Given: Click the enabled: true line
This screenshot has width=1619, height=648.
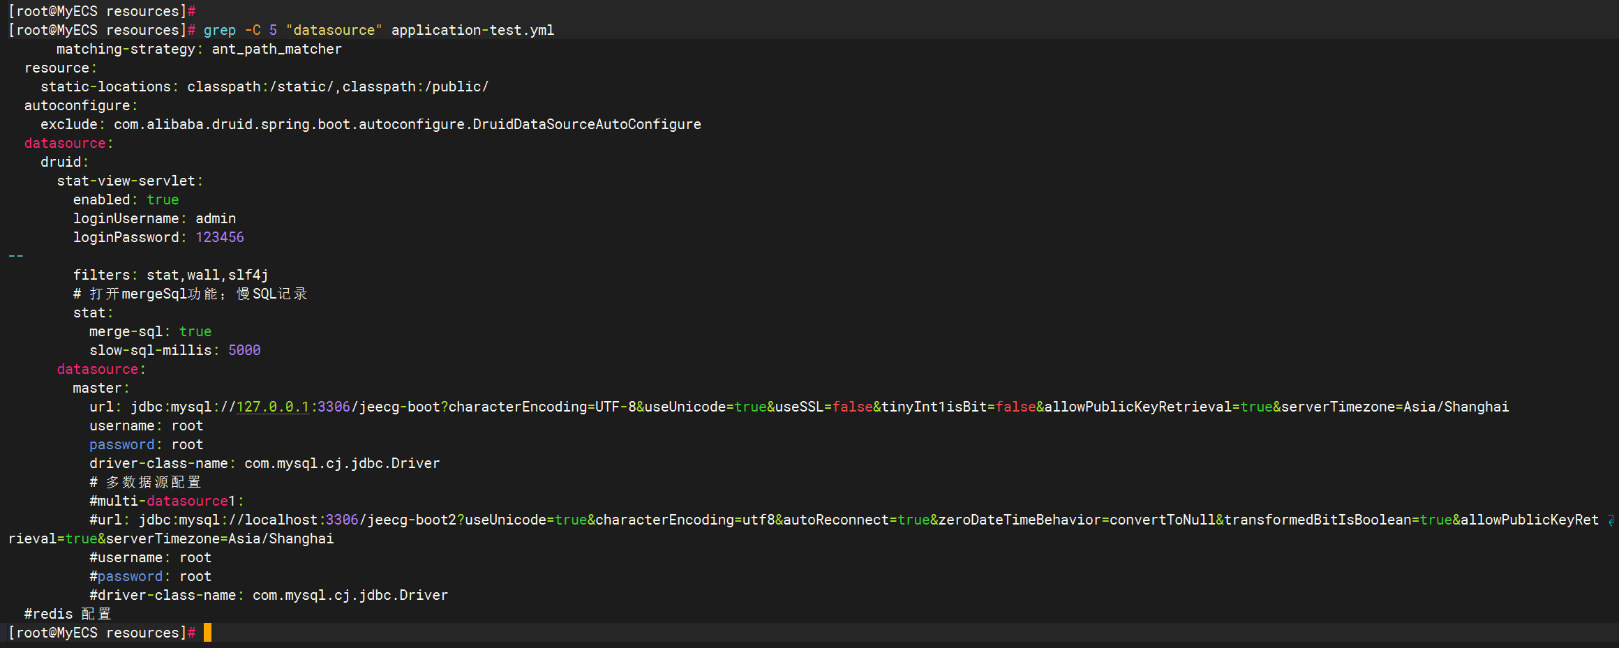Looking at the screenshot, I should pos(126,199).
